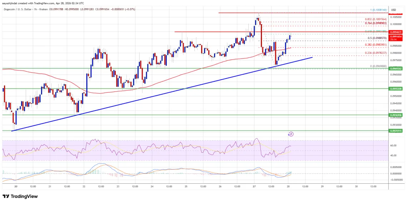Screen dimensions: 407x203
Task: Click the 0.0991654 current price label
Action: point(396,36)
